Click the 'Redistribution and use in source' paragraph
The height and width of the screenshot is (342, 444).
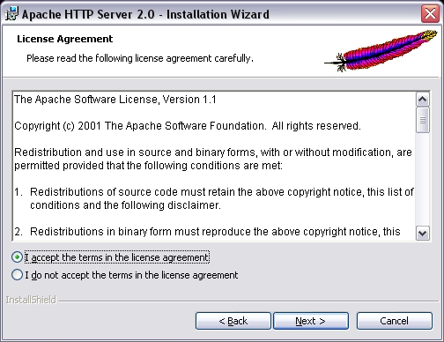pos(213,159)
